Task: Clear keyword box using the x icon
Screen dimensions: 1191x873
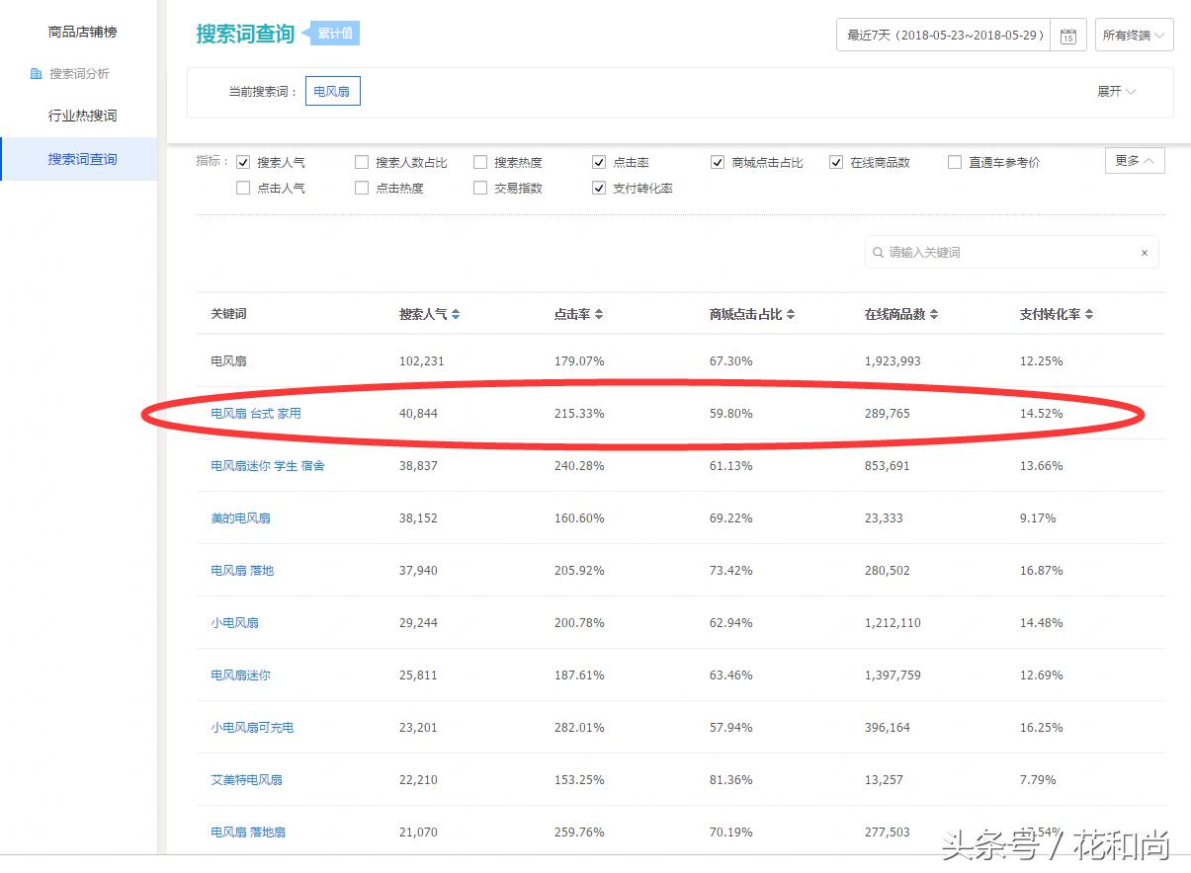Action: click(1144, 252)
